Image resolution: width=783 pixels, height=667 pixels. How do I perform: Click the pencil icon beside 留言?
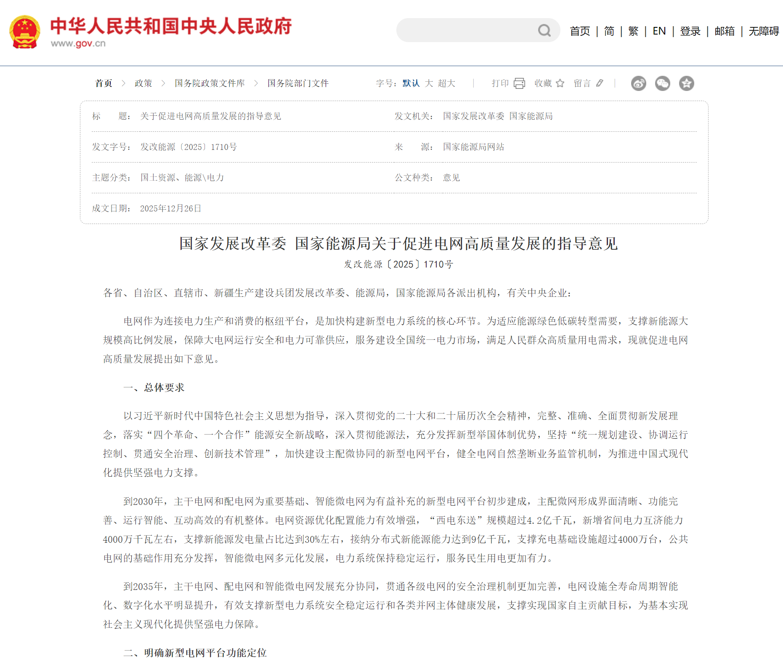tap(600, 83)
